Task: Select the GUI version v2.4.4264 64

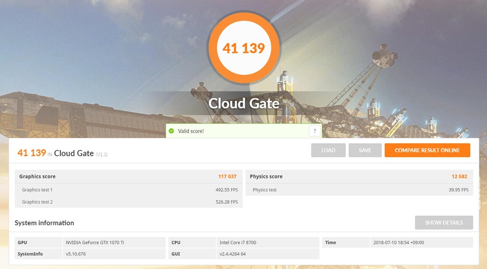Action: (233, 254)
